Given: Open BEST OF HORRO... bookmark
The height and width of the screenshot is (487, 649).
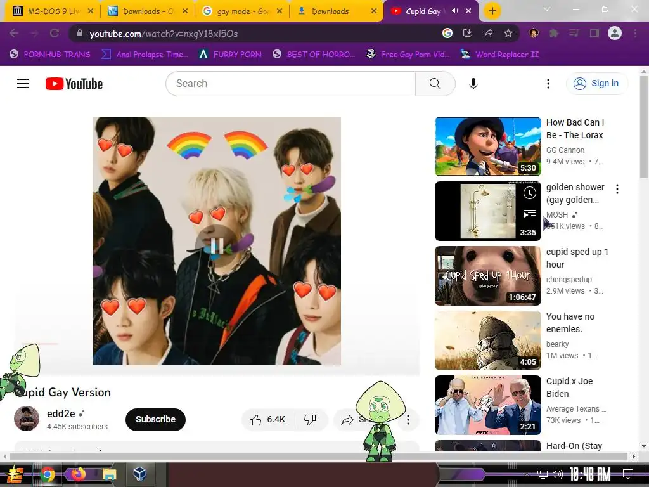Looking at the screenshot, I should (314, 55).
